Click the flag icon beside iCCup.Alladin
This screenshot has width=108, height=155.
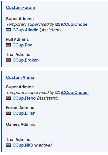[x=8, y=30]
